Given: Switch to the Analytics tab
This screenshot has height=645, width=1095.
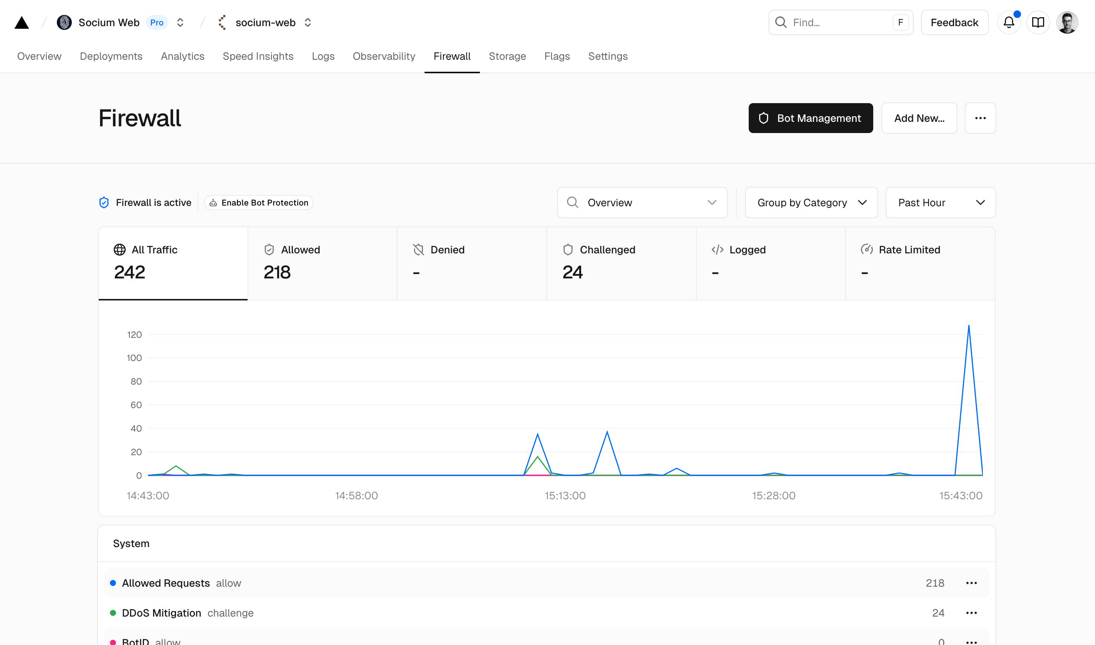Looking at the screenshot, I should (x=182, y=56).
